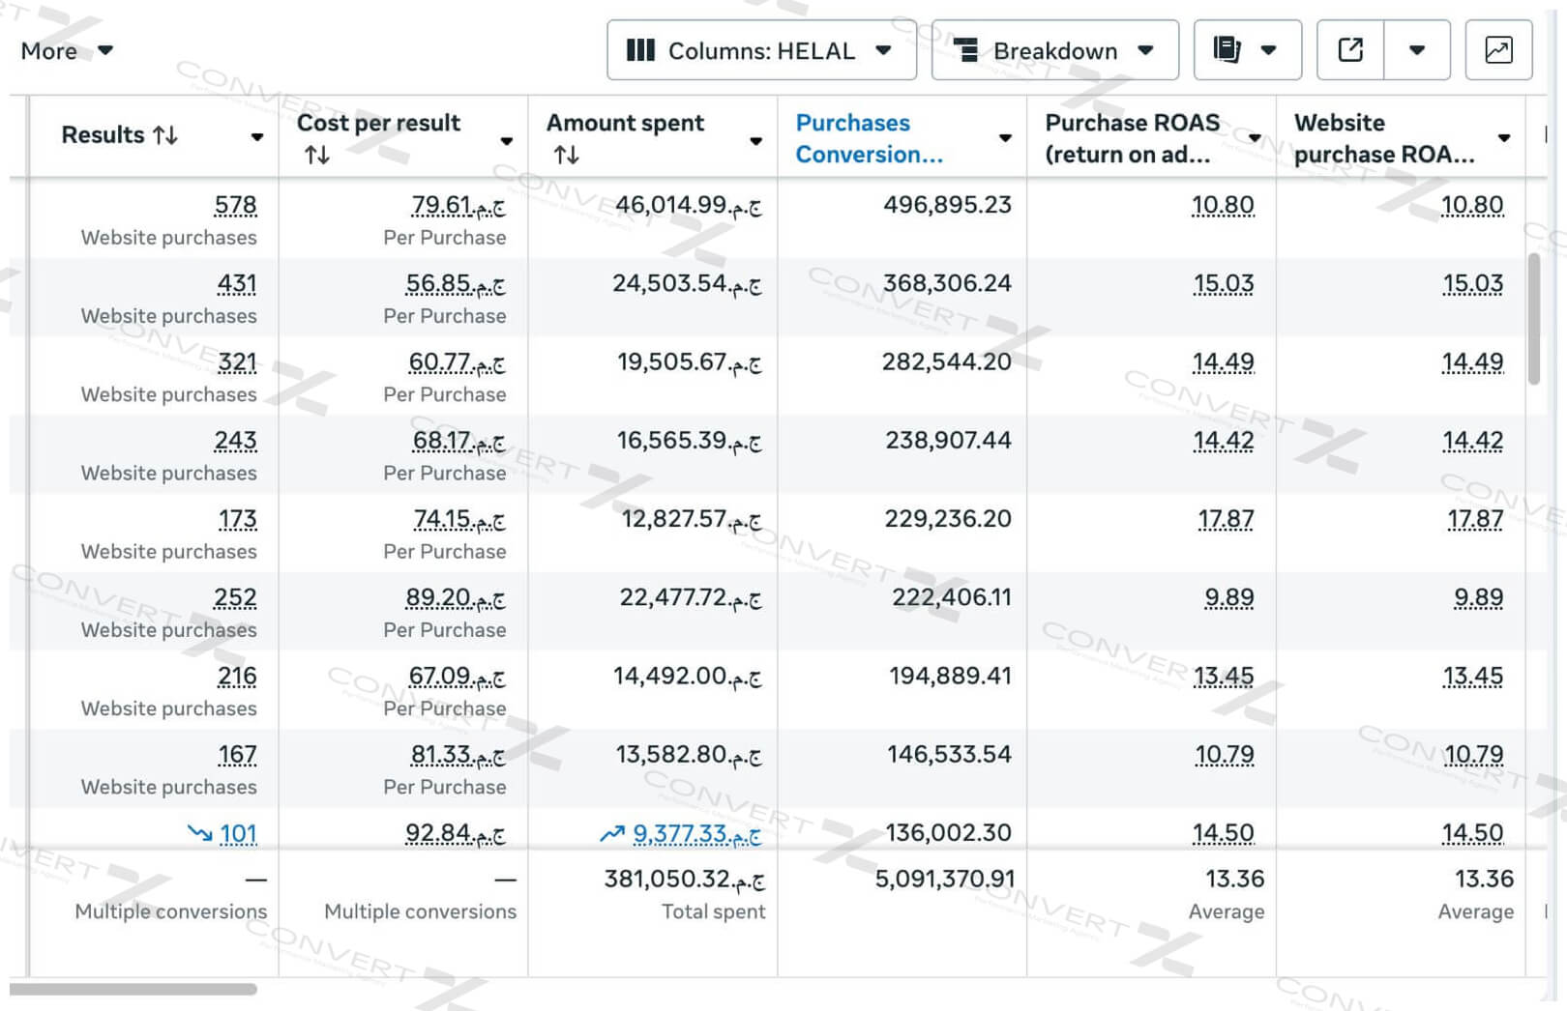Viewport: 1567px width, 1011px height.
Task: Open the Breakdown dropdown
Action: pos(1053,50)
